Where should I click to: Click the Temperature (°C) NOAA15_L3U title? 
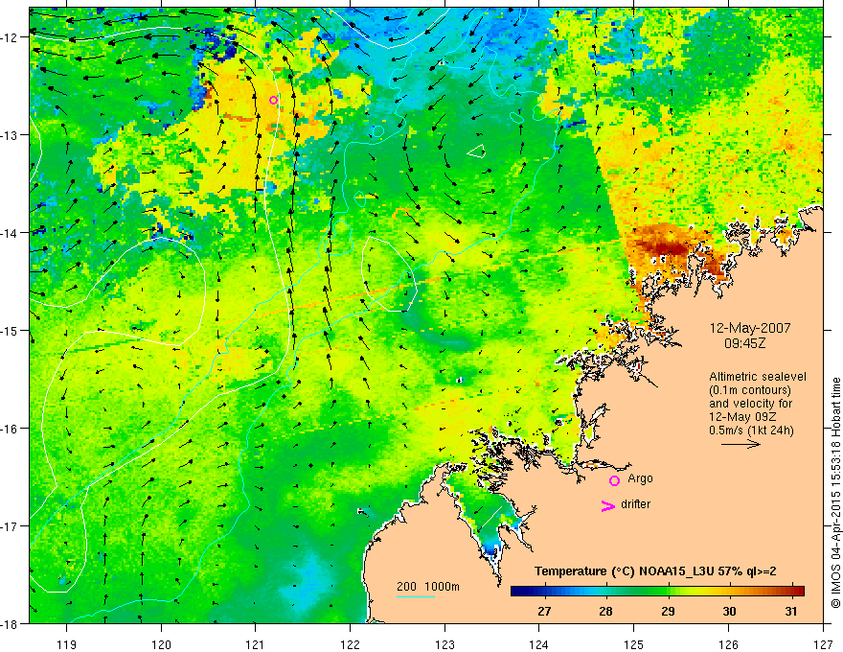click(655, 571)
